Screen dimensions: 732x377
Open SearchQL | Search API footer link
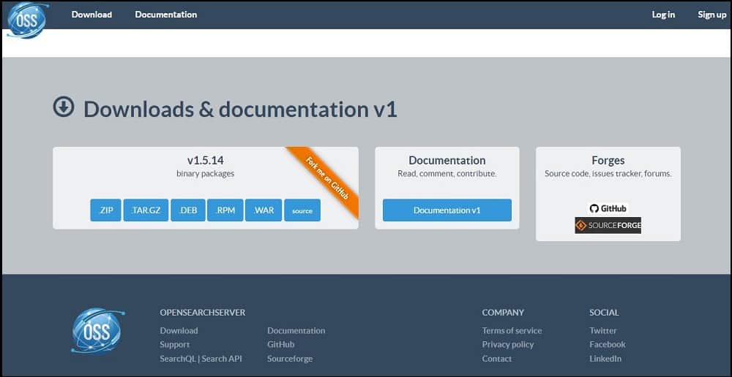[x=201, y=358]
